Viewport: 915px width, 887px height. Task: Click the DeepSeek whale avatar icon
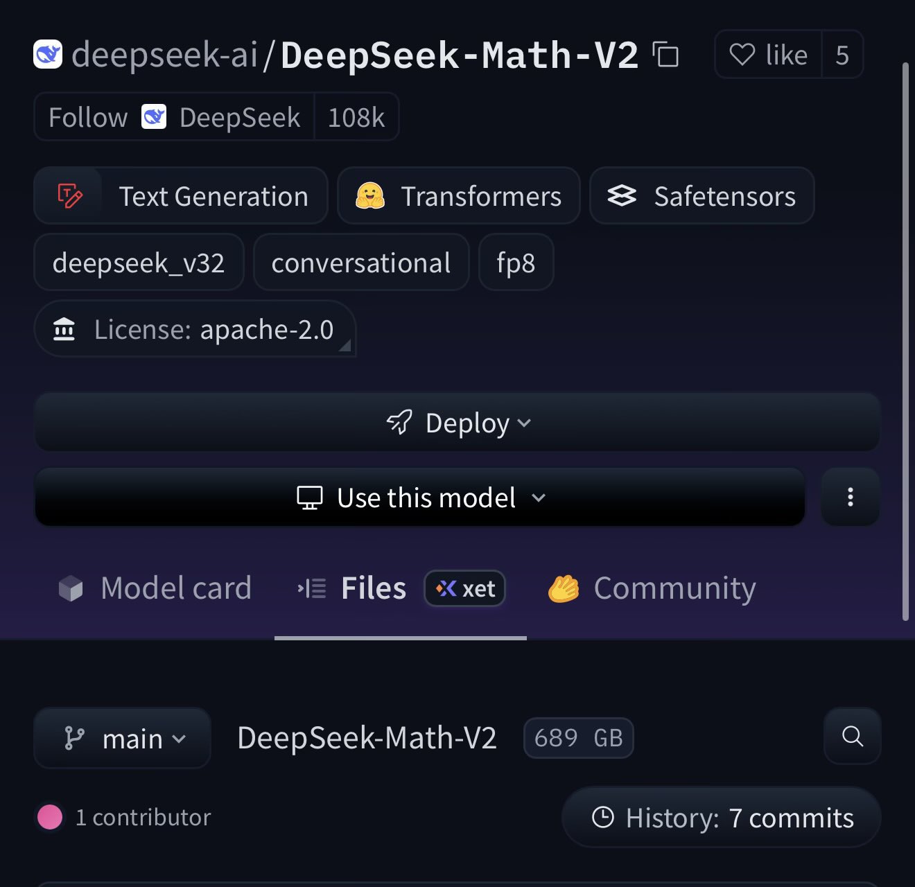47,53
